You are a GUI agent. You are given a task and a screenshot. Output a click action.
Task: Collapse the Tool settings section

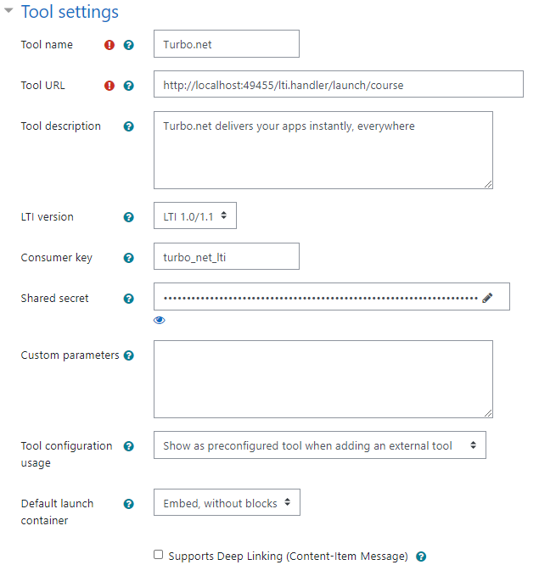pos(9,12)
